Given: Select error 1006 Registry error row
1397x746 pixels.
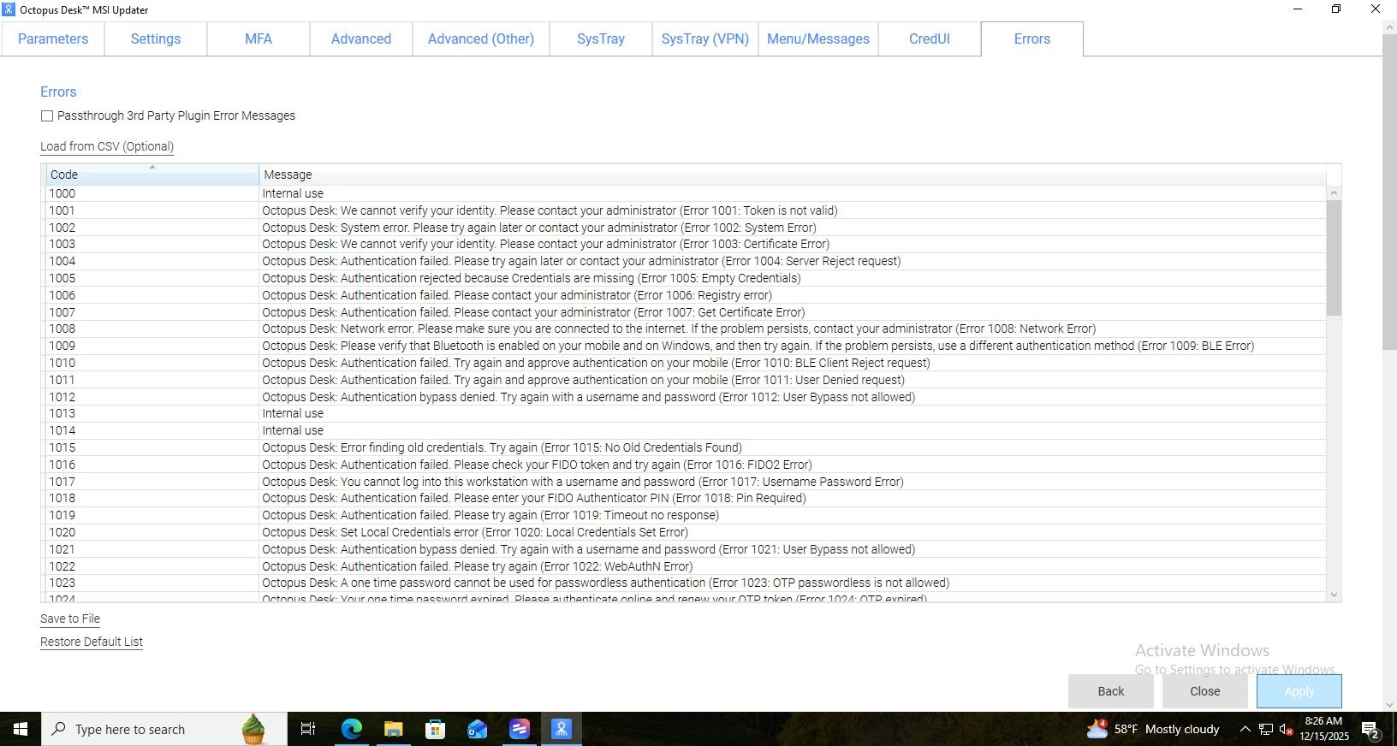Looking at the screenshot, I should pos(686,295).
